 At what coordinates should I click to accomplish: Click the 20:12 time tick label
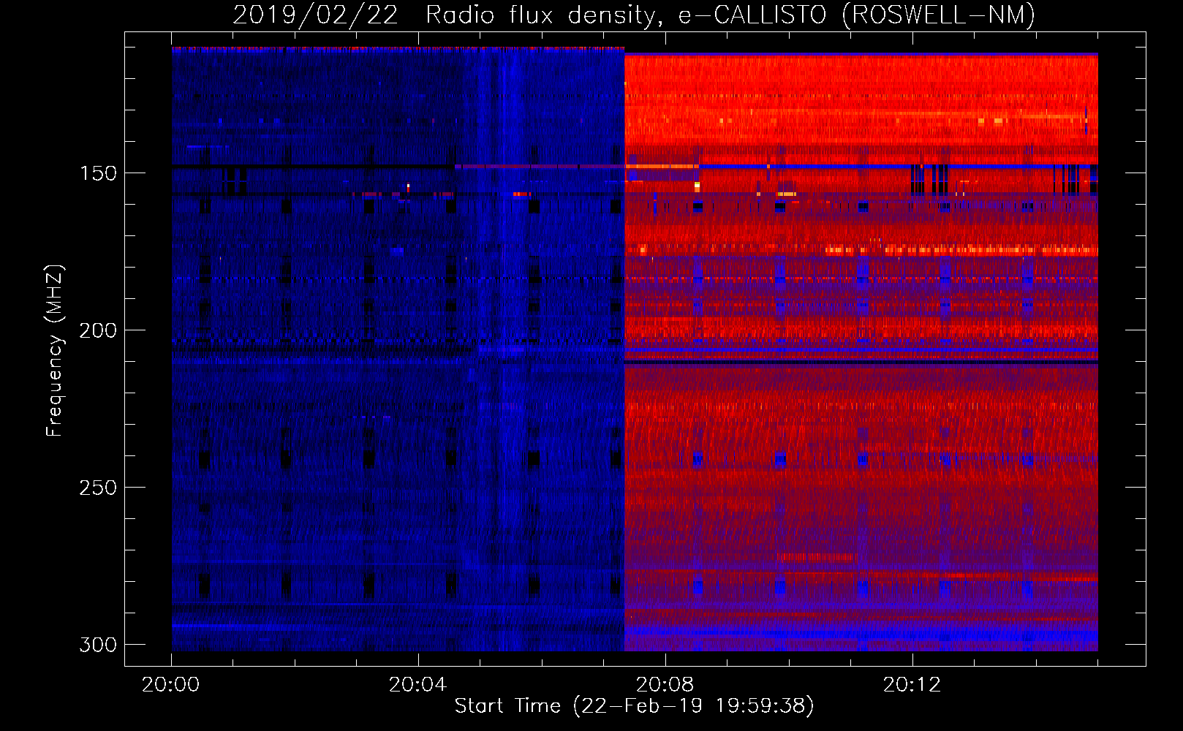pyautogui.click(x=912, y=685)
